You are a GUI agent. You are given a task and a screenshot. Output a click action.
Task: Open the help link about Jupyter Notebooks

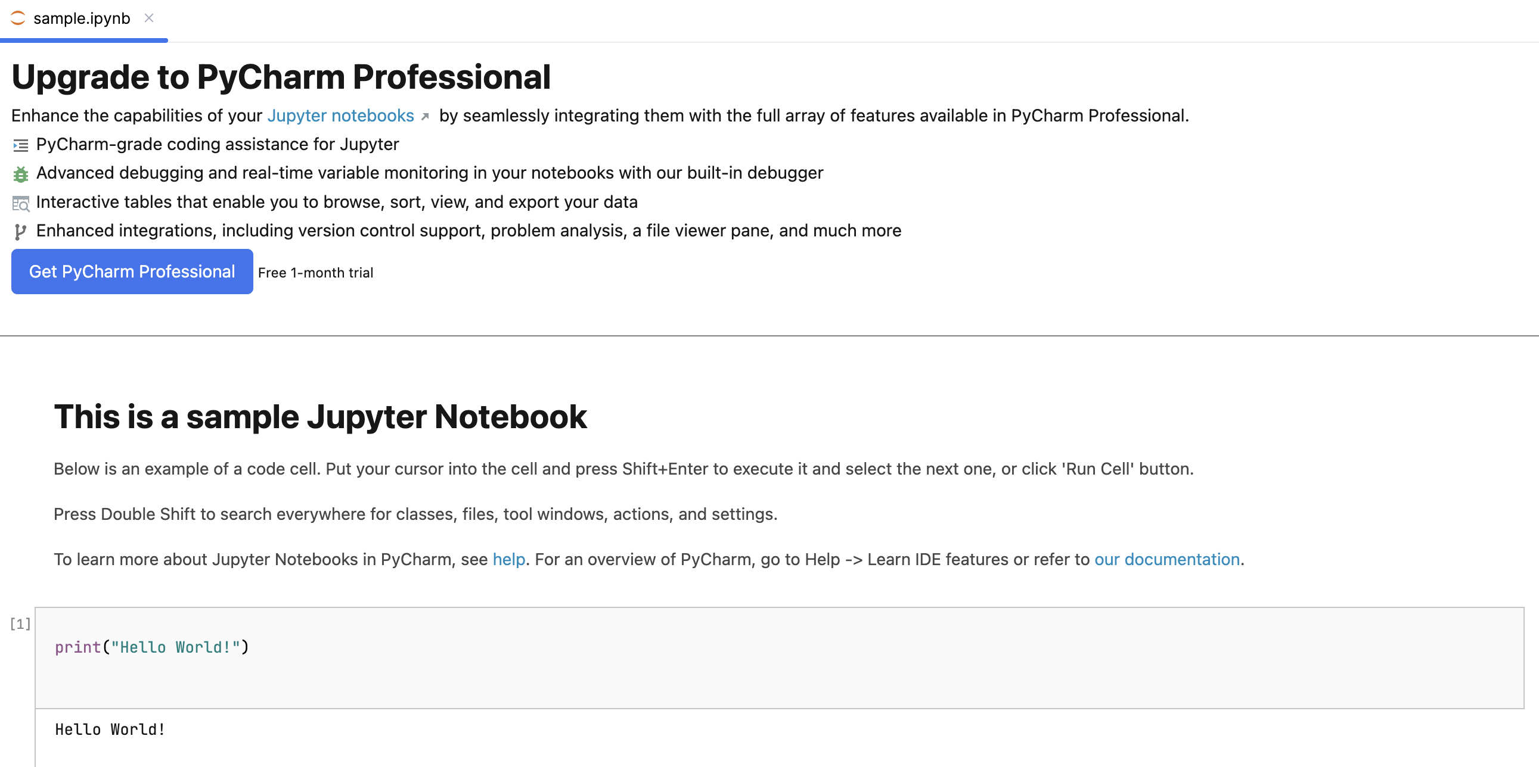[x=508, y=560]
